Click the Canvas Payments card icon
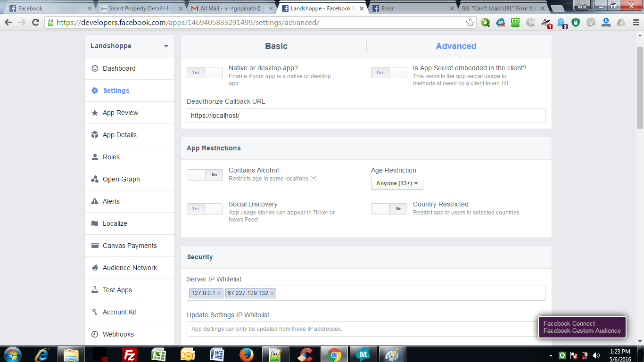 point(94,246)
